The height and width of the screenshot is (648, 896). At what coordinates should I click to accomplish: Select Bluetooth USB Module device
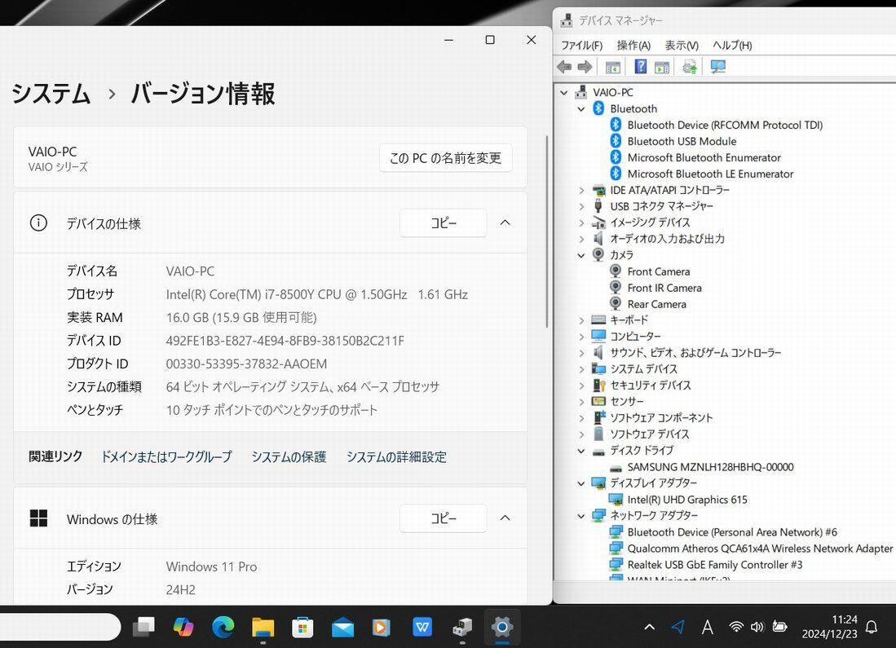point(682,141)
